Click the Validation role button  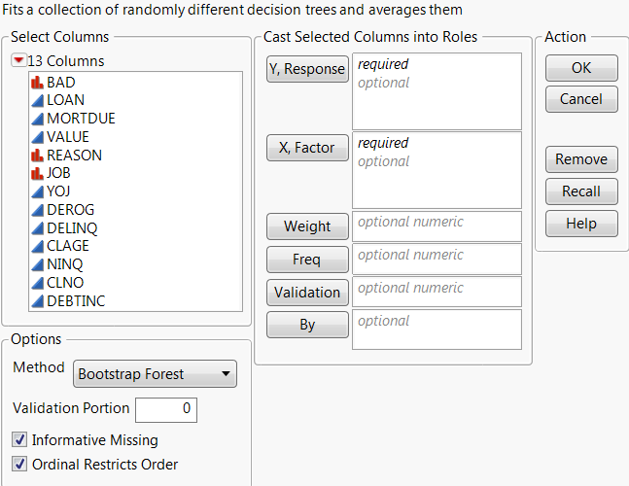tap(307, 292)
